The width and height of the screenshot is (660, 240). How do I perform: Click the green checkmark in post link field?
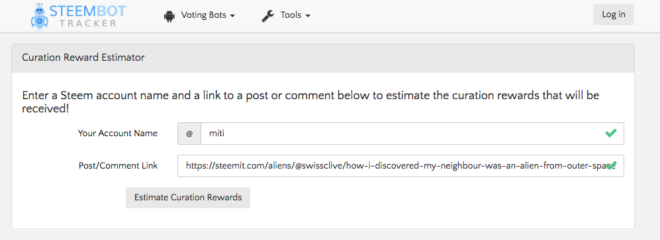click(x=611, y=165)
